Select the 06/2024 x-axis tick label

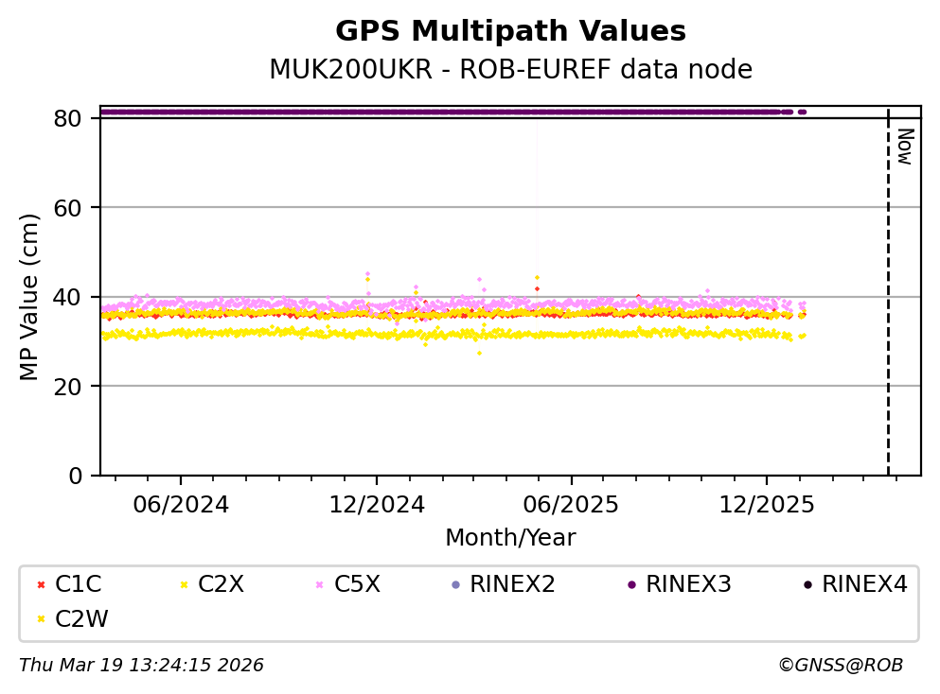182,505
